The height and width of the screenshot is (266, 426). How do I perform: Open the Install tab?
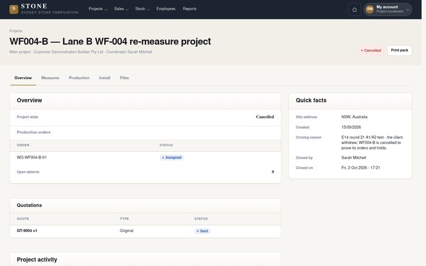[x=105, y=78]
